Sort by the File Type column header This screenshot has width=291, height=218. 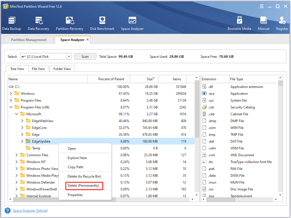(254, 79)
